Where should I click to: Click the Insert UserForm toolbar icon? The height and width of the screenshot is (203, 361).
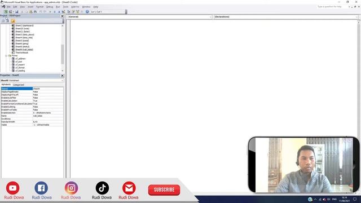(x=10, y=11)
